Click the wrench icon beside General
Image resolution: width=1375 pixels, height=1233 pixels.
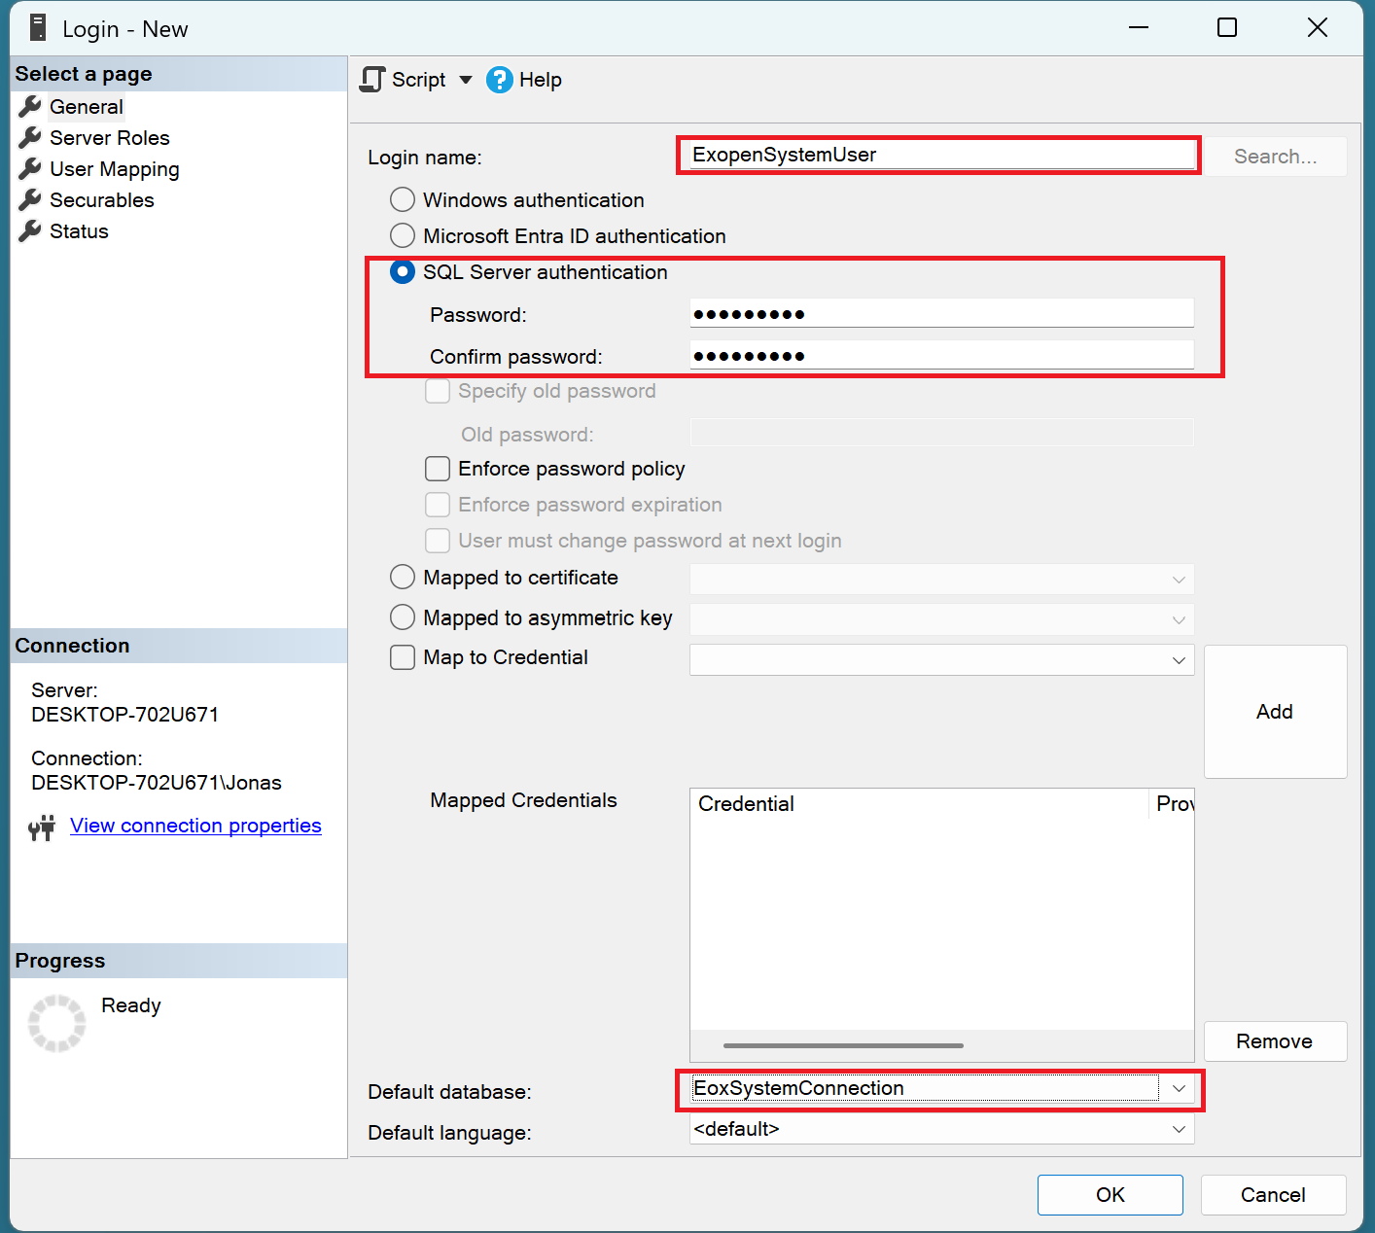30,107
